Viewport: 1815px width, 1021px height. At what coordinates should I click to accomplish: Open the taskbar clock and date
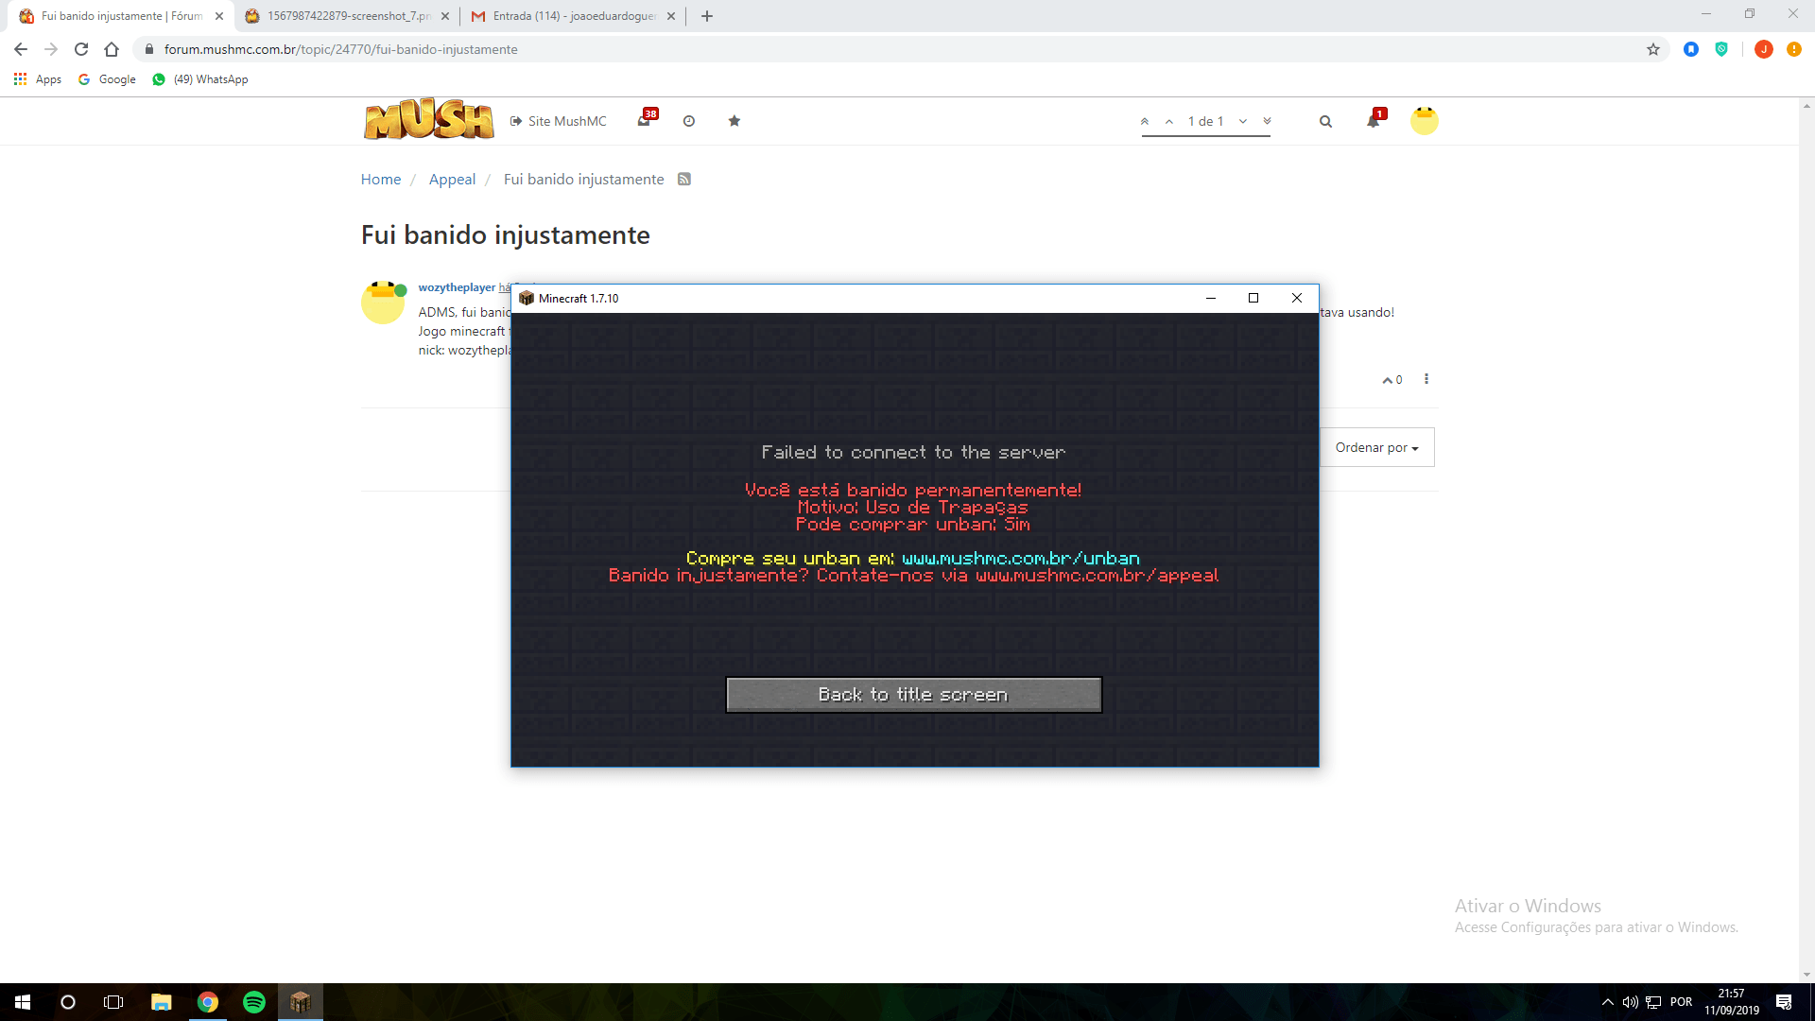point(1732,1002)
